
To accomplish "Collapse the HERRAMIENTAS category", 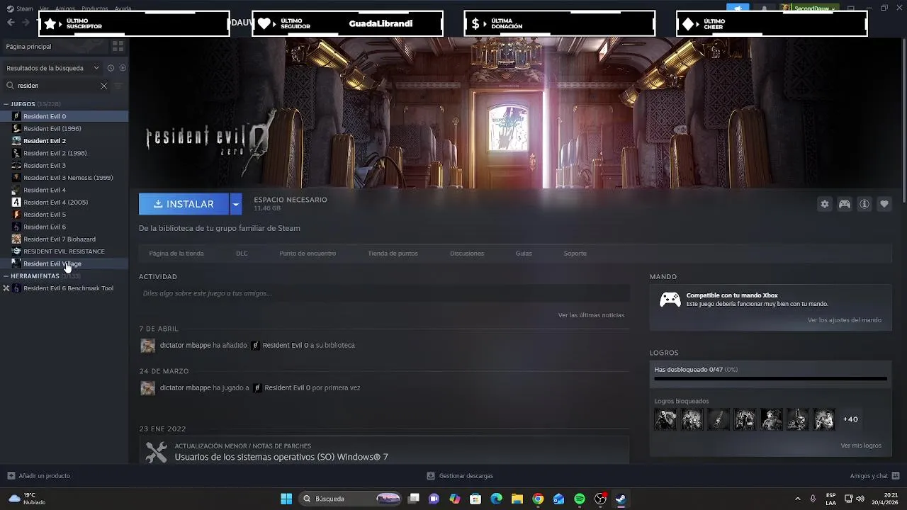I will click(x=6, y=276).
